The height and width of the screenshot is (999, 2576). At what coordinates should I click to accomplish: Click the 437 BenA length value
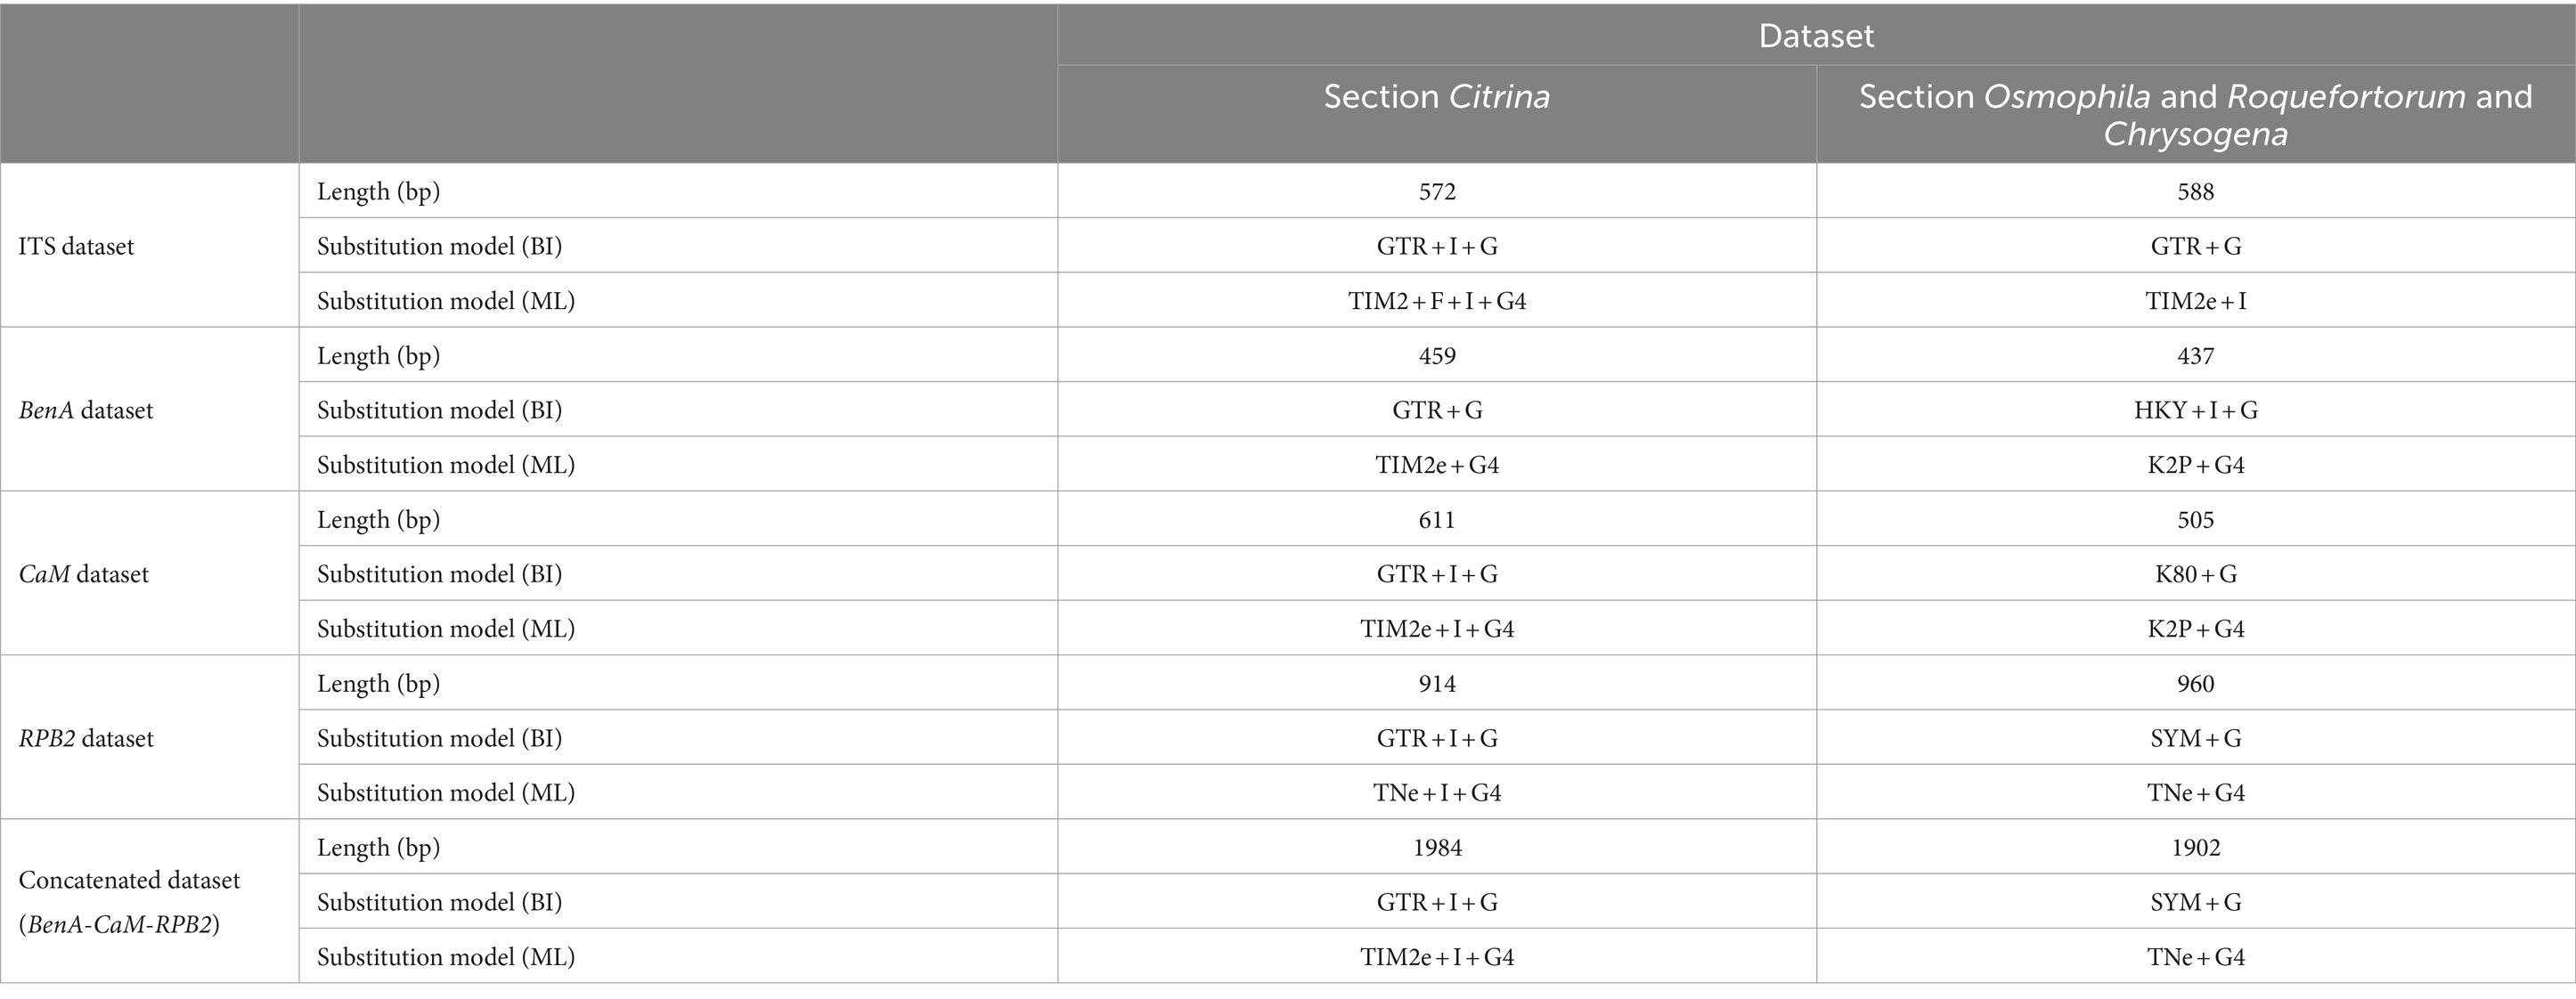pyautogui.click(x=2195, y=356)
